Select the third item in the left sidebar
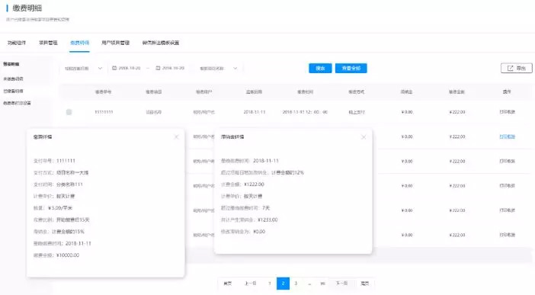 coord(13,91)
